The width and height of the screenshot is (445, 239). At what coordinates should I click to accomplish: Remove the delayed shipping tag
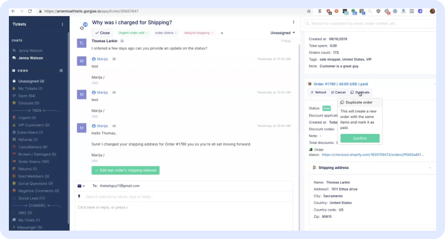[212, 33]
